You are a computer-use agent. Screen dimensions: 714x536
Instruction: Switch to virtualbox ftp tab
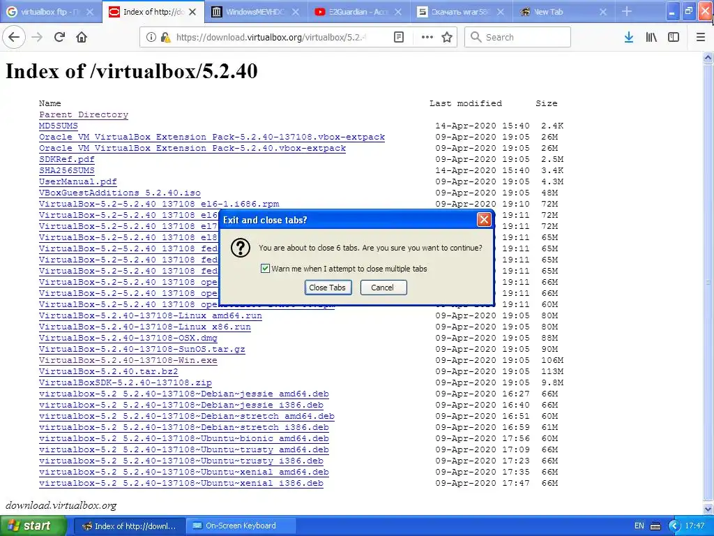click(51, 13)
